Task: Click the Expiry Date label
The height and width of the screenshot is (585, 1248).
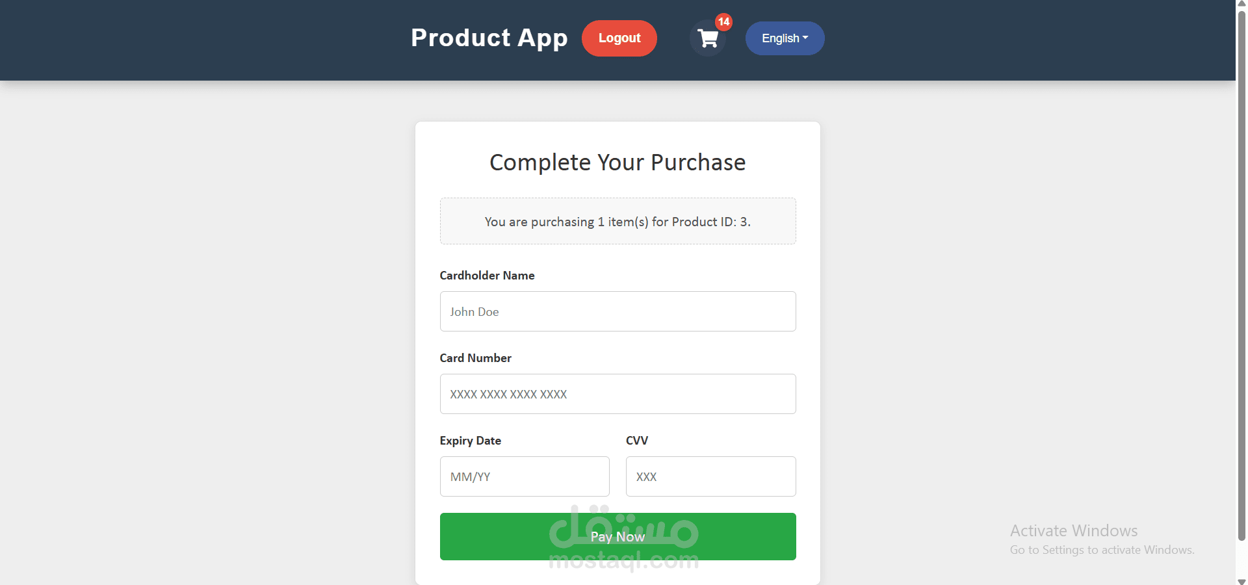Action: point(470,441)
